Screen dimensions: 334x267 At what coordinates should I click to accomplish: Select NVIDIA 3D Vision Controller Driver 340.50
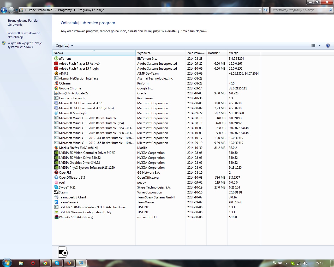(157, 153)
